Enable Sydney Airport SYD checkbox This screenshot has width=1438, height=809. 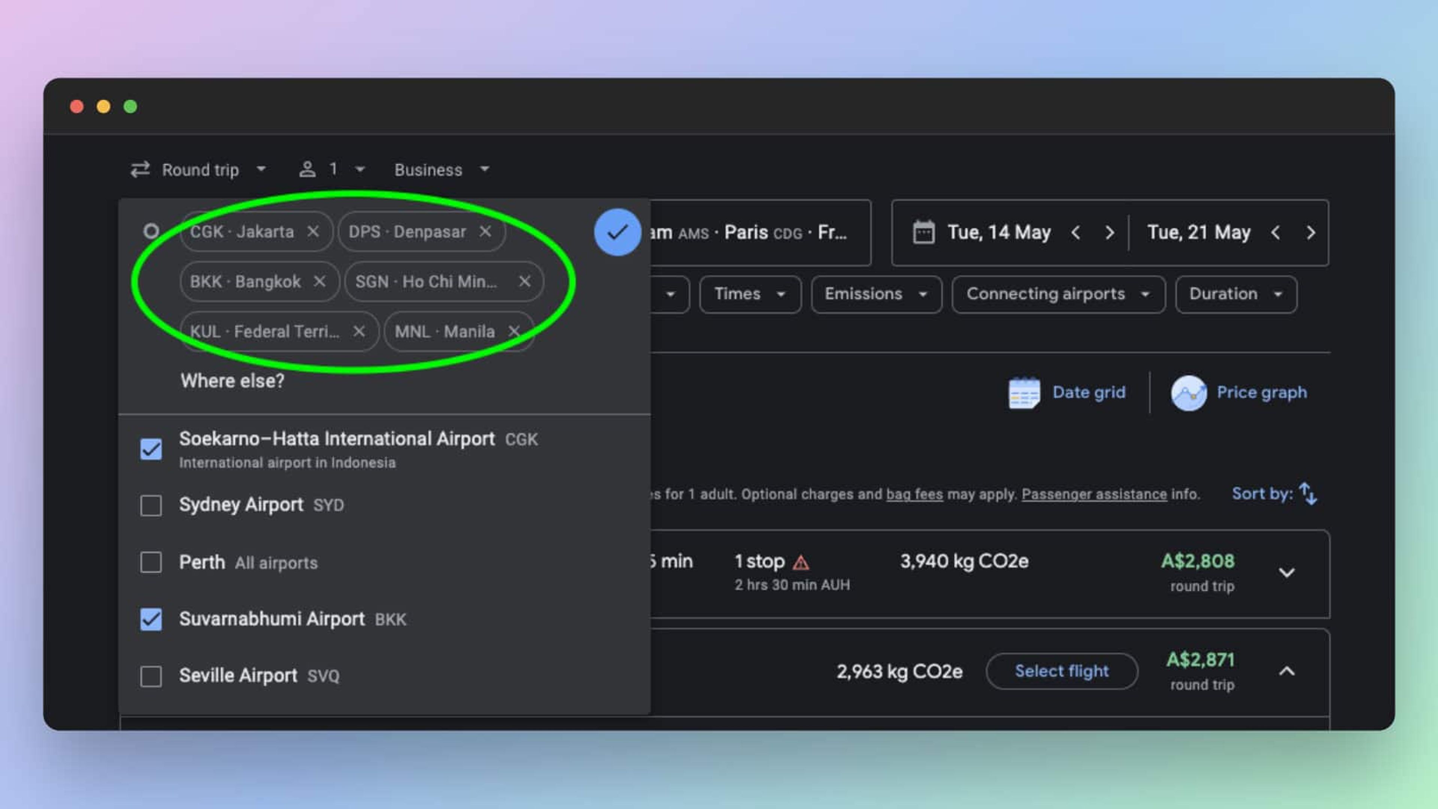pos(151,505)
